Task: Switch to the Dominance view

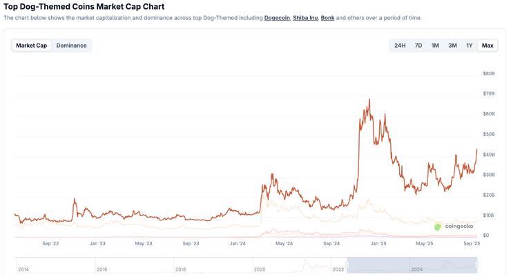Action: [x=71, y=46]
